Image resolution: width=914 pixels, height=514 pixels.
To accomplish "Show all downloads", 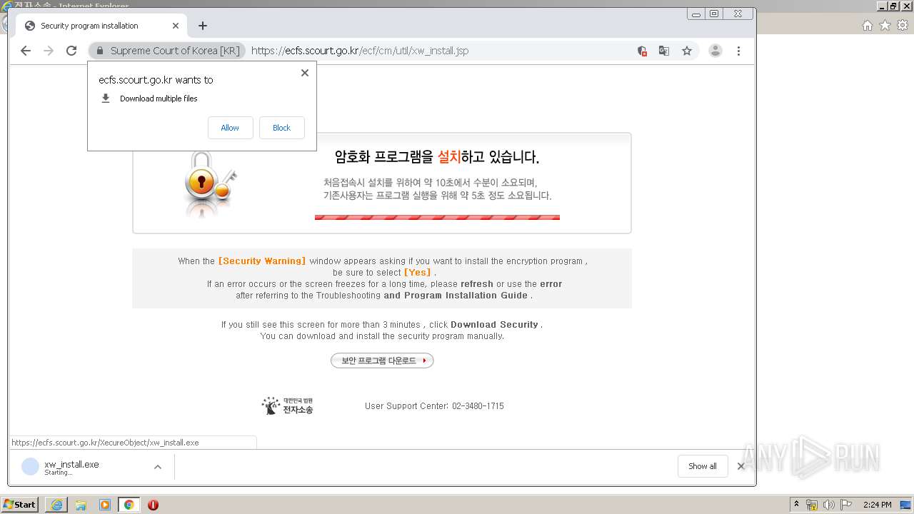I will coord(703,466).
